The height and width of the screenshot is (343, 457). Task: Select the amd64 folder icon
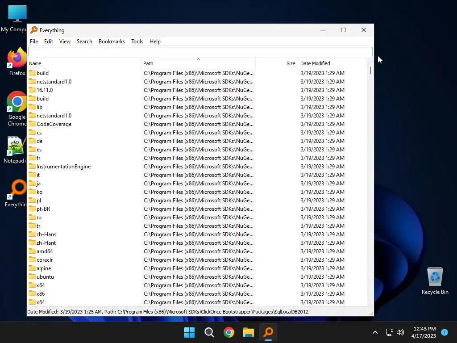(32, 251)
